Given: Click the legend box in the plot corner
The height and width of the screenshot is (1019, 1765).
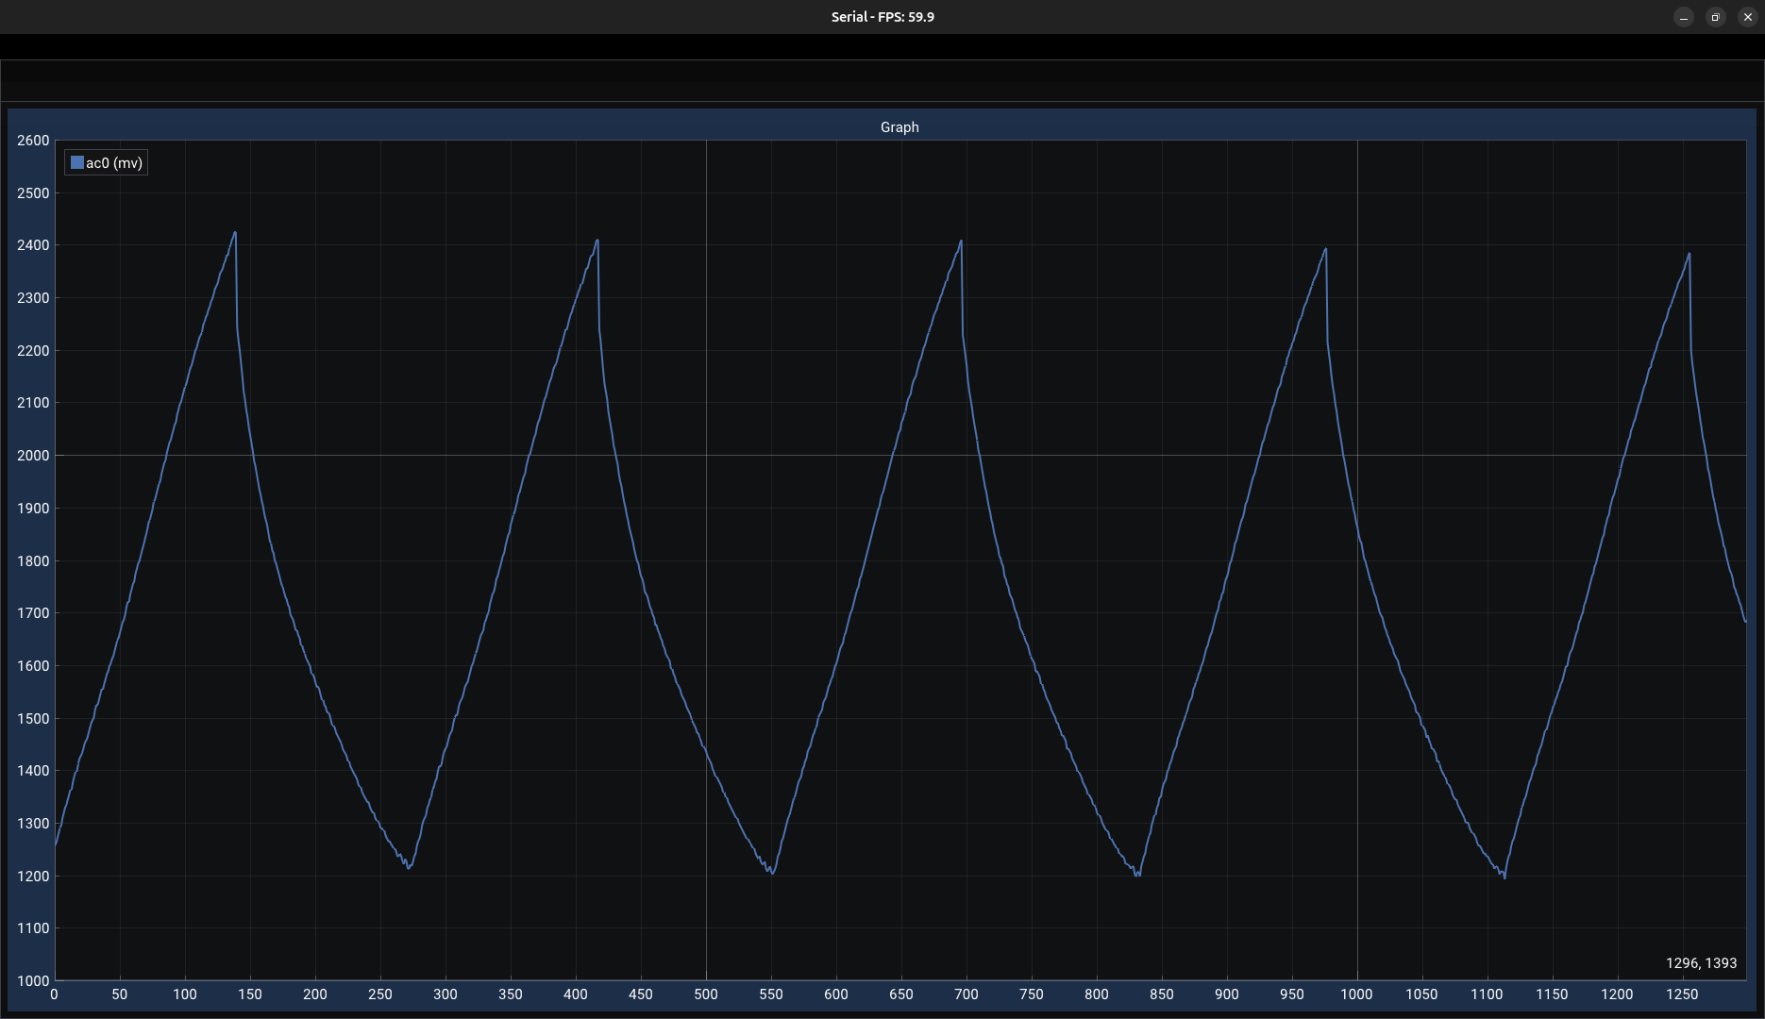Looking at the screenshot, I should [106, 162].
